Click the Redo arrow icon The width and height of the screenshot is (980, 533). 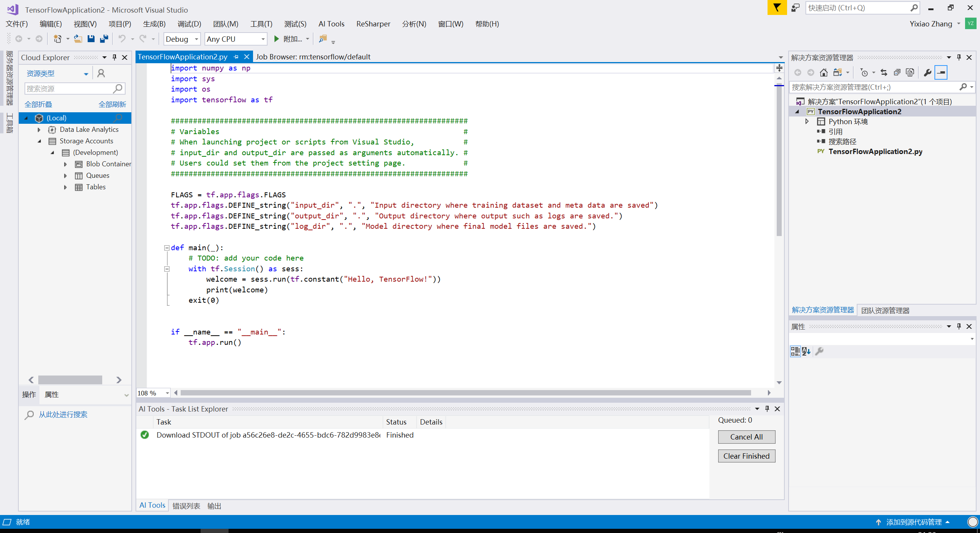143,39
